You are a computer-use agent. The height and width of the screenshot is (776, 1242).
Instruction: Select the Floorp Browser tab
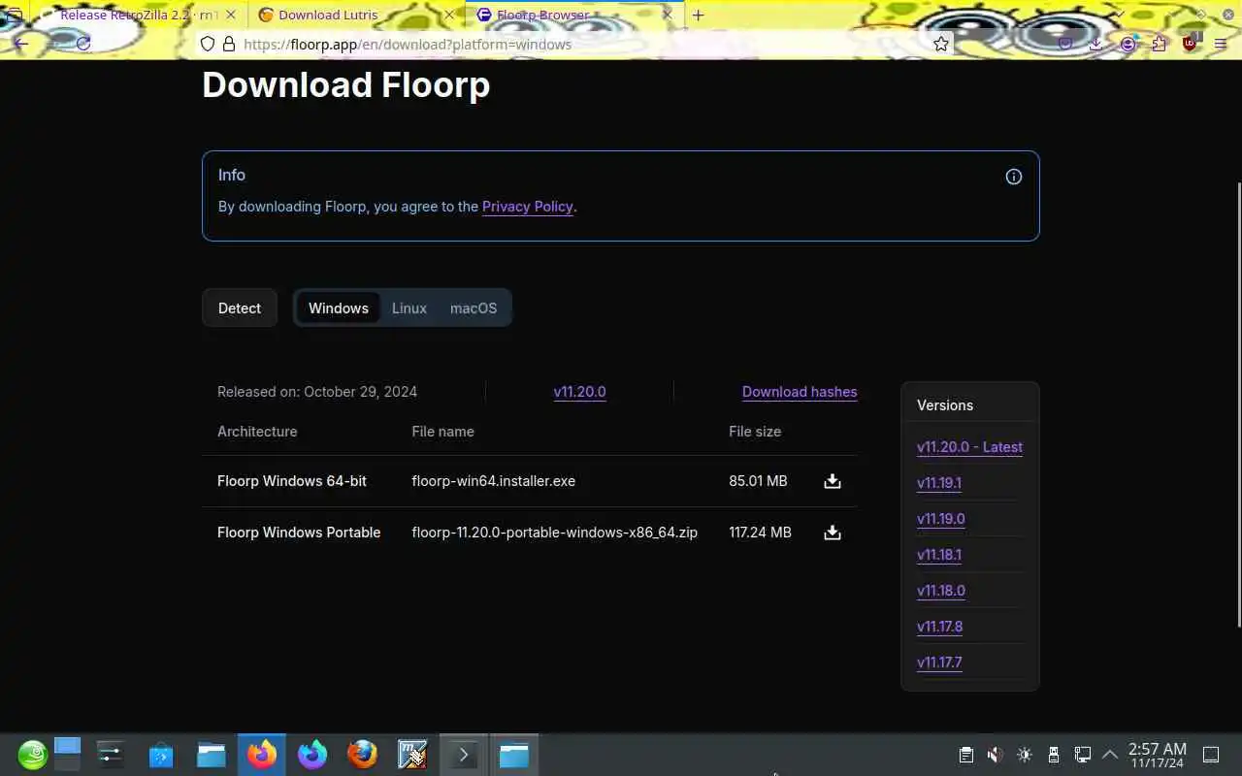(572, 15)
